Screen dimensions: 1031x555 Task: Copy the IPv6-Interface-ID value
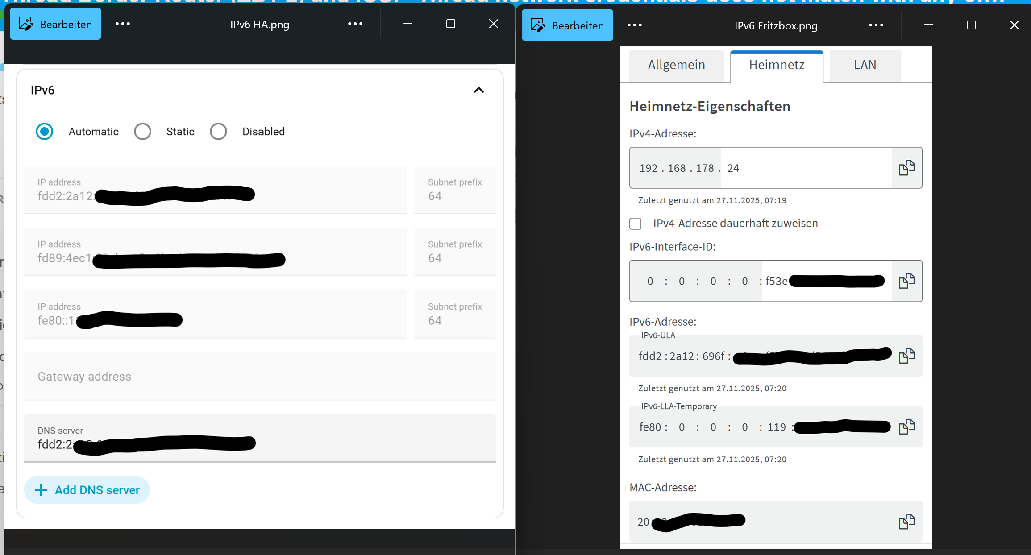(906, 281)
